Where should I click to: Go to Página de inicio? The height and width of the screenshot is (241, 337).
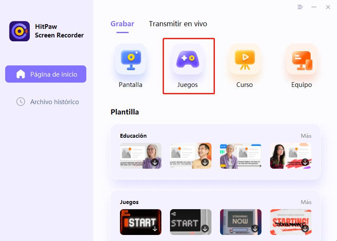pos(46,74)
